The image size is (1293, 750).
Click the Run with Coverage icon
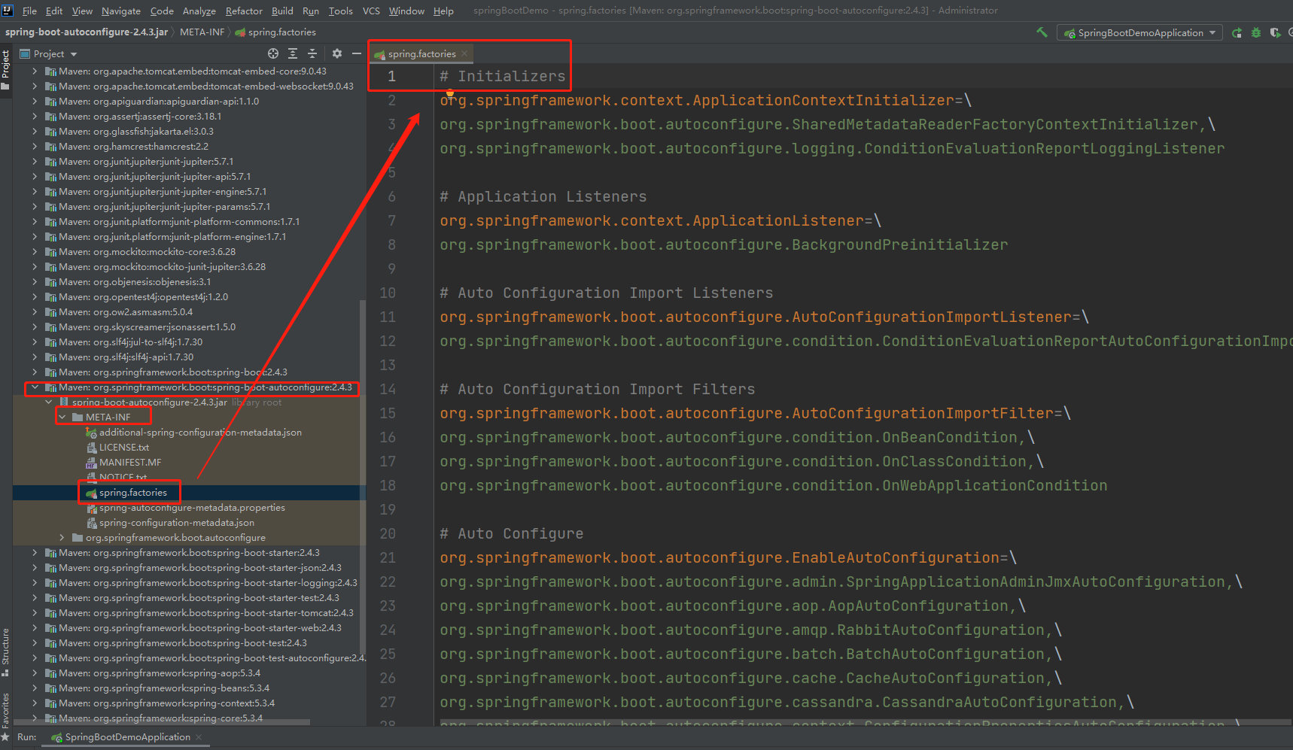coord(1274,32)
